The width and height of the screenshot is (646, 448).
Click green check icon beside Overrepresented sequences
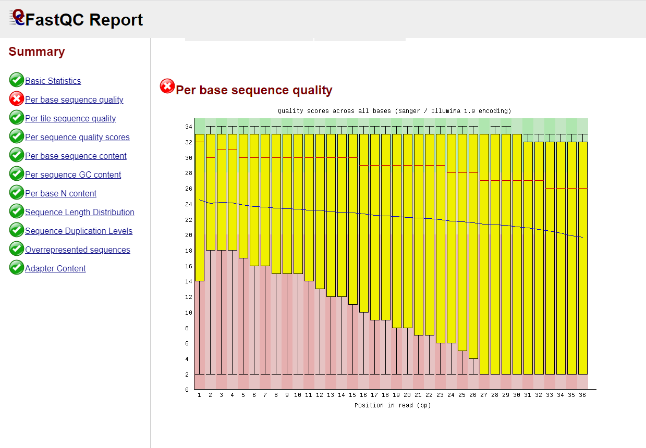click(17, 249)
